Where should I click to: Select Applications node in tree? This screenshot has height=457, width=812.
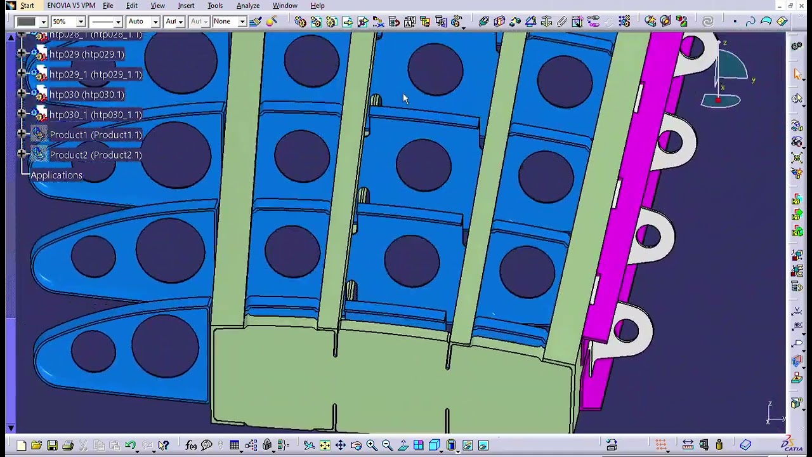point(56,175)
